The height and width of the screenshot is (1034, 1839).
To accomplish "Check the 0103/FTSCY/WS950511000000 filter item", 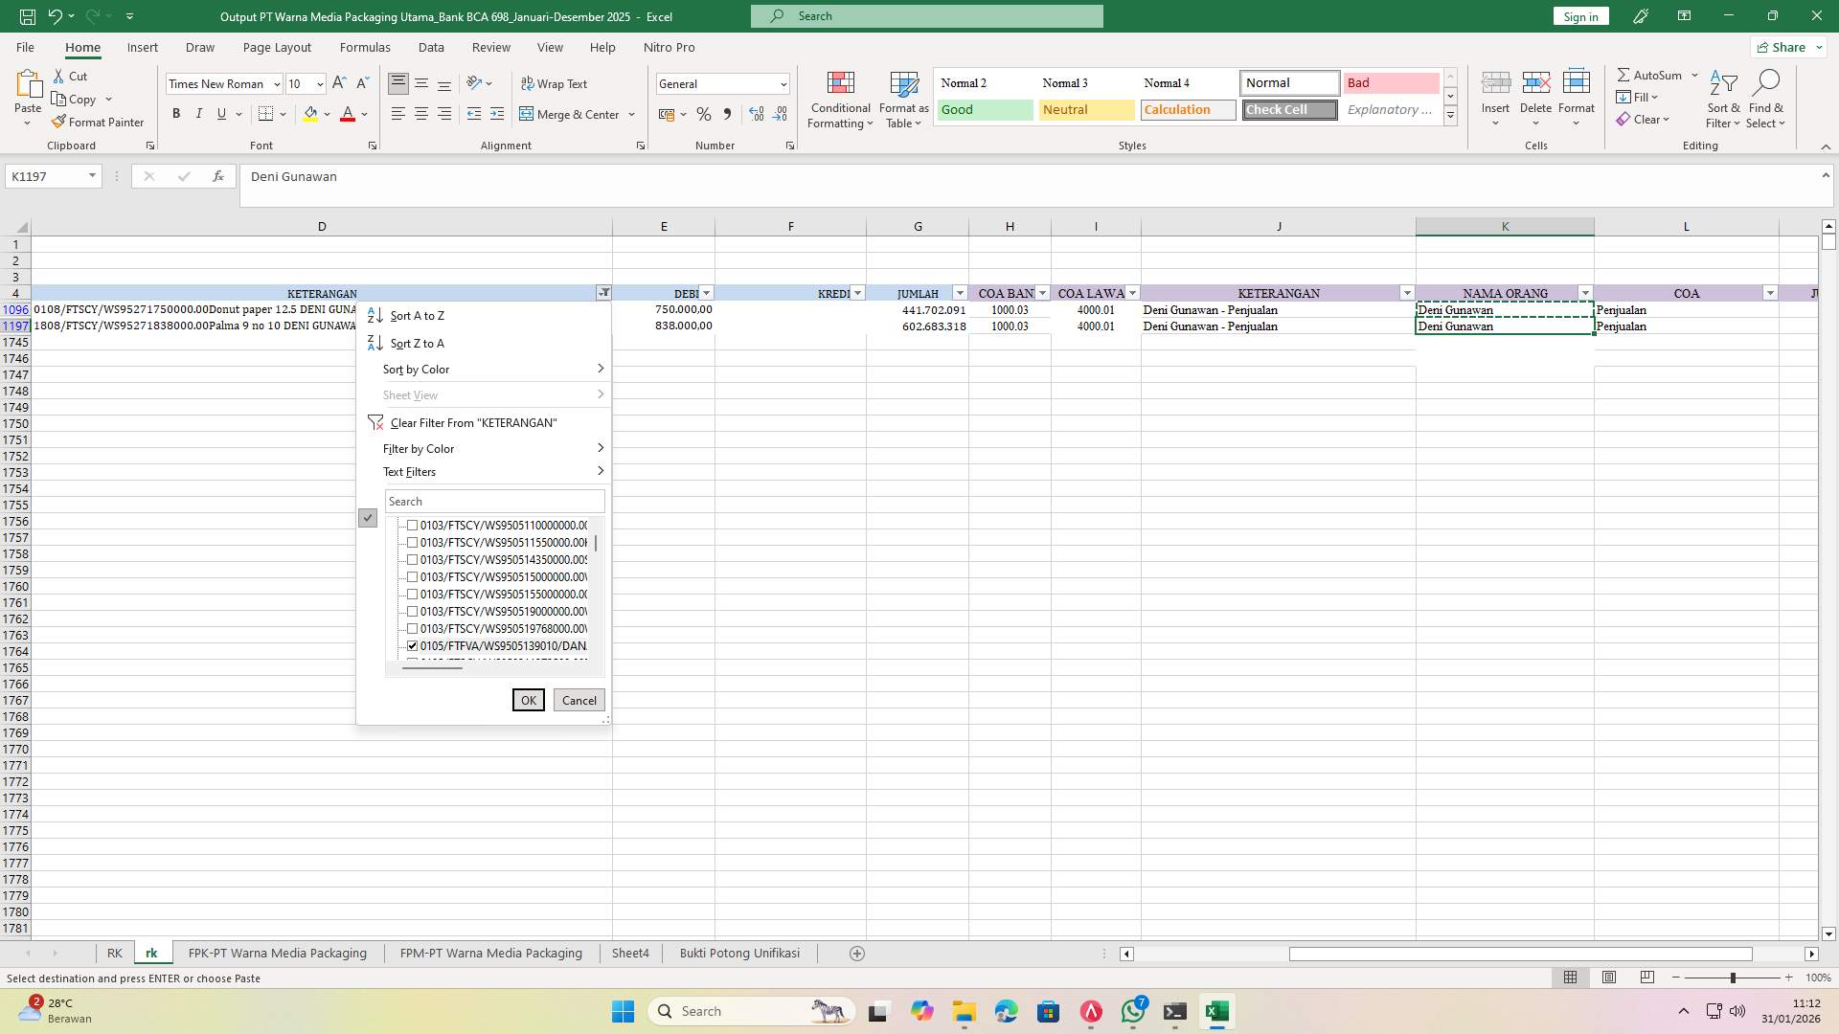I will click(412, 525).
